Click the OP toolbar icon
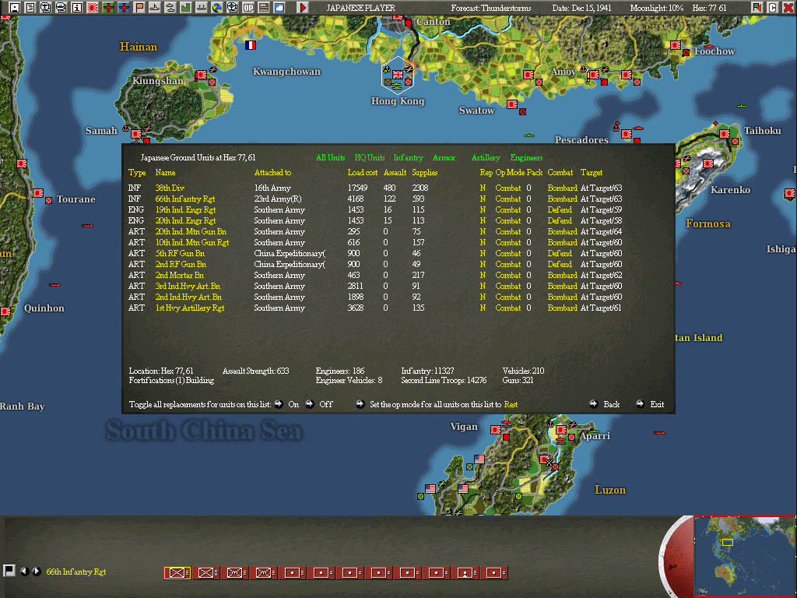 point(248,8)
